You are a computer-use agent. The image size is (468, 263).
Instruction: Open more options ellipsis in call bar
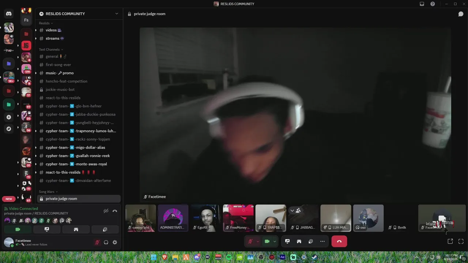[x=322, y=241]
